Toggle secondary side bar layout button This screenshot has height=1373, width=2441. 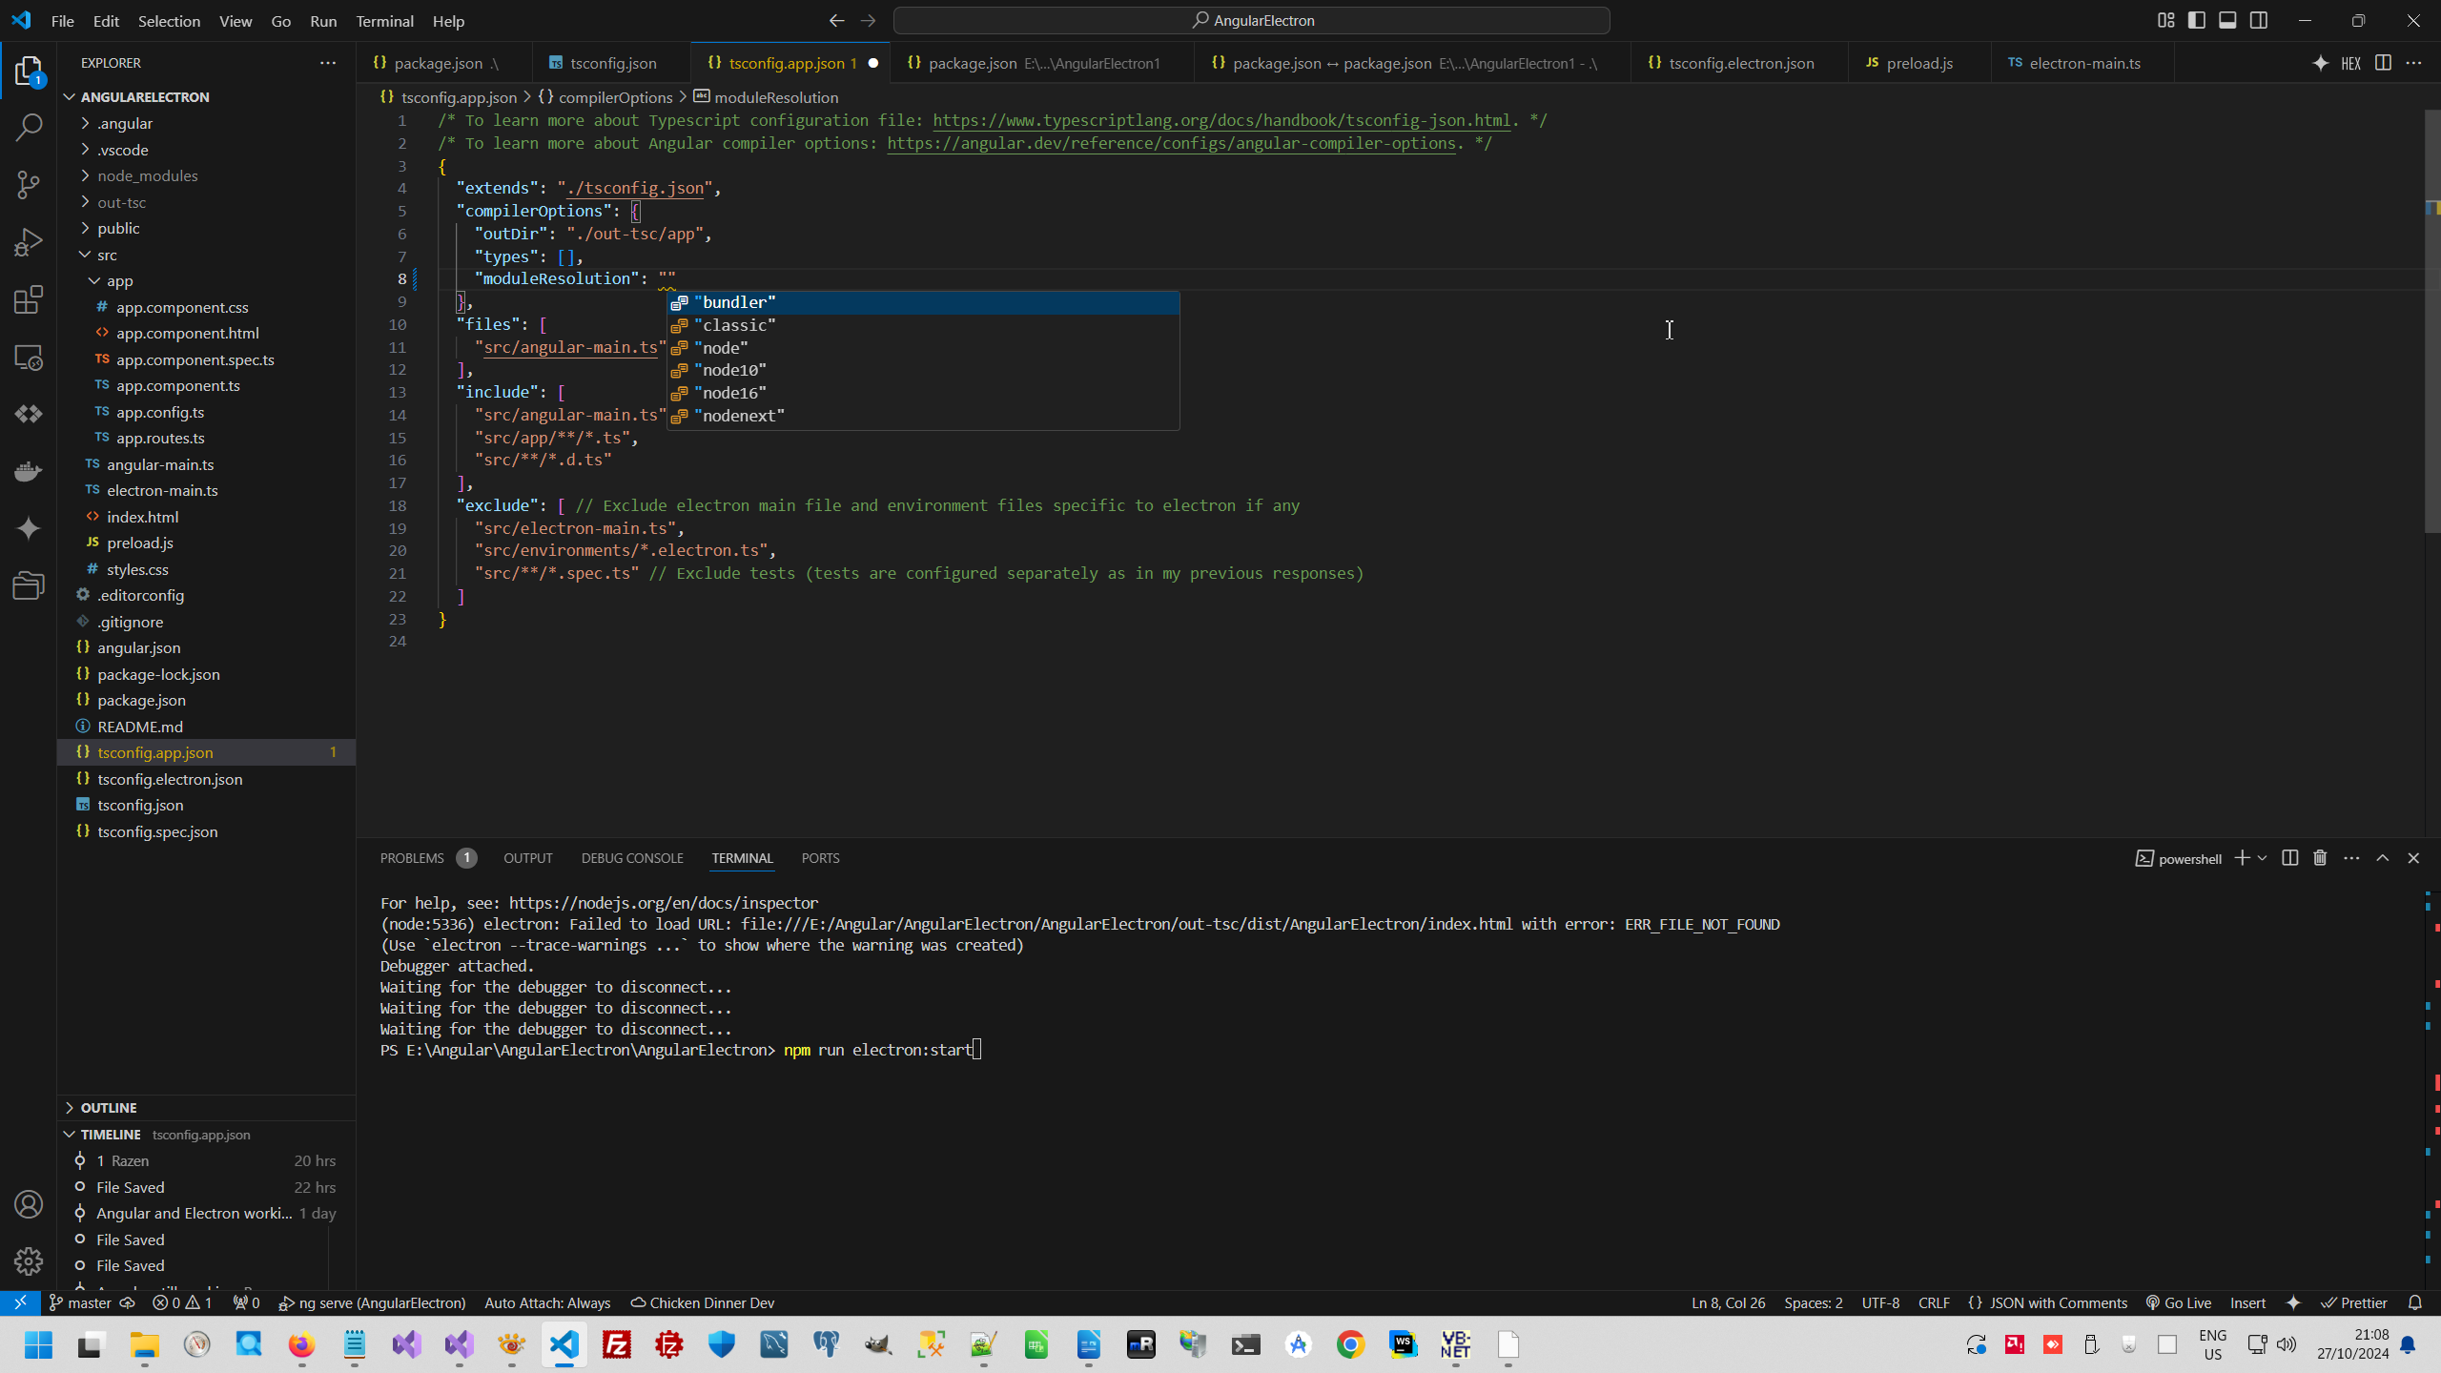(2259, 20)
